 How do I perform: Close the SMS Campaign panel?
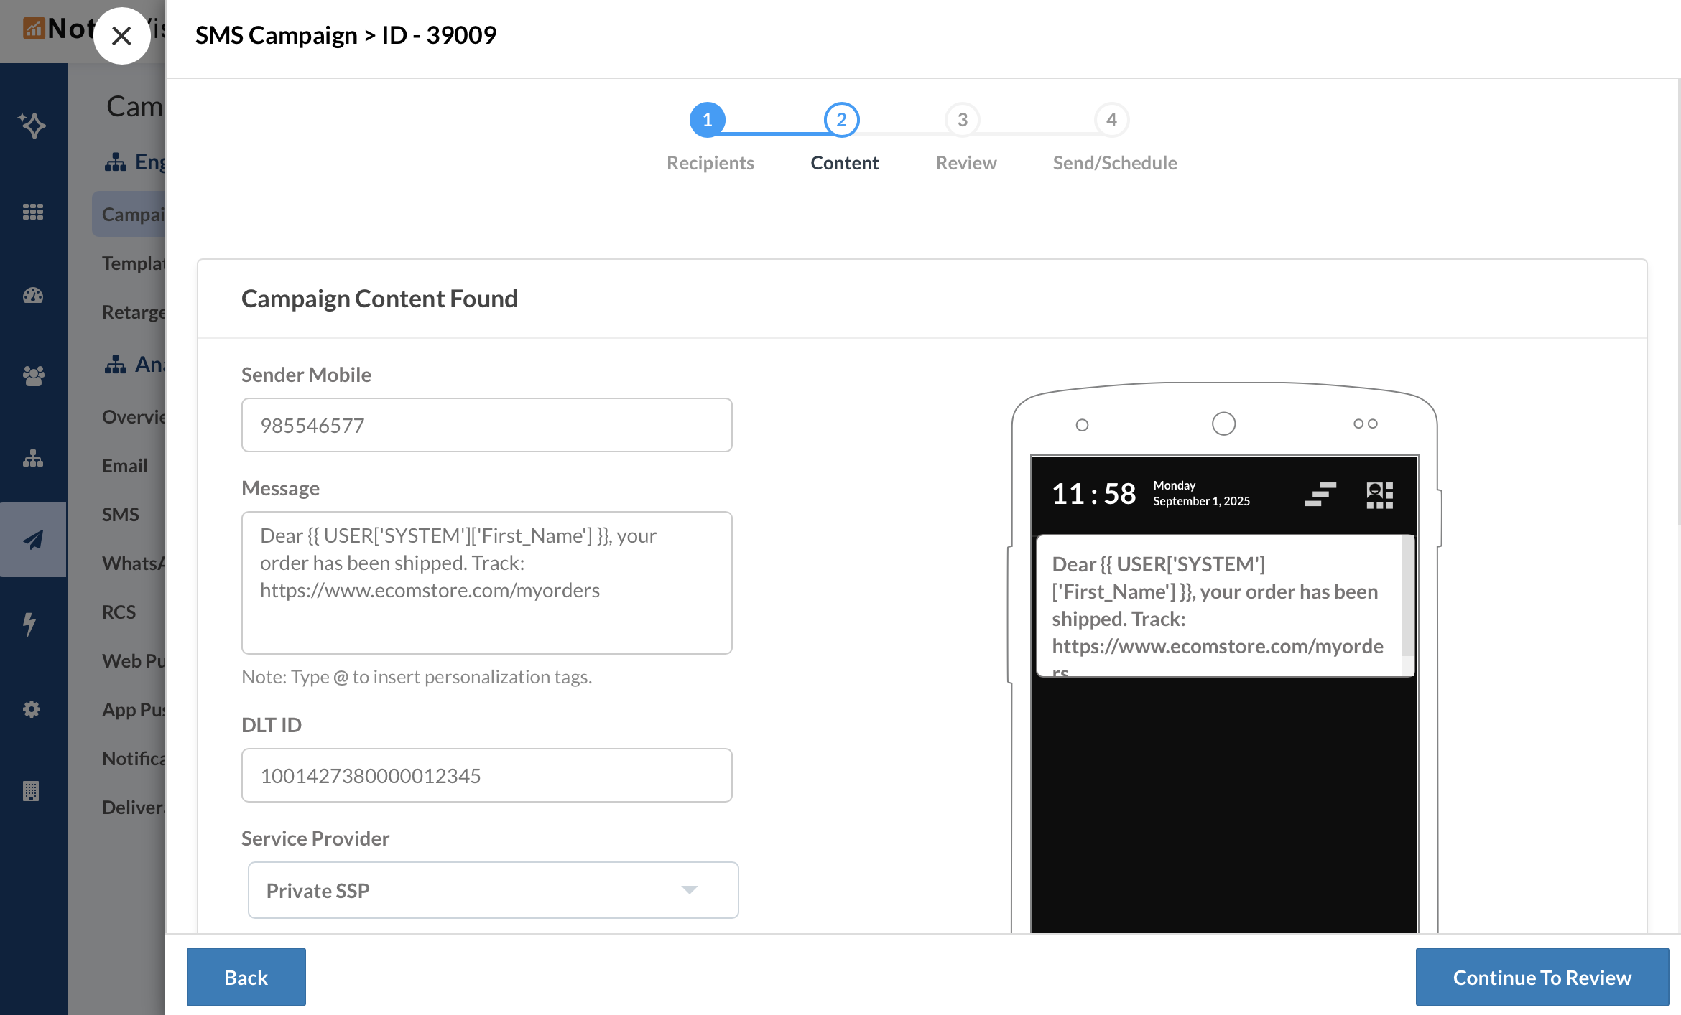point(121,36)
